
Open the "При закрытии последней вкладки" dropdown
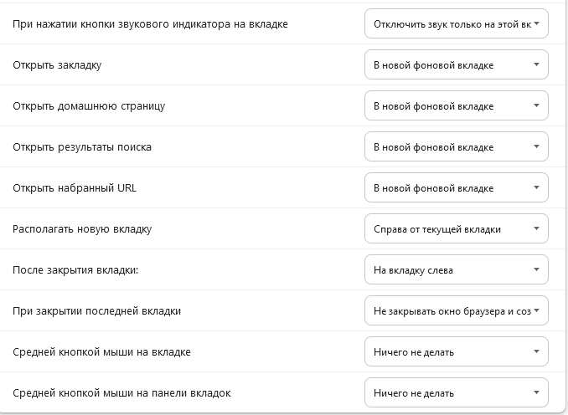click(457, 311)
